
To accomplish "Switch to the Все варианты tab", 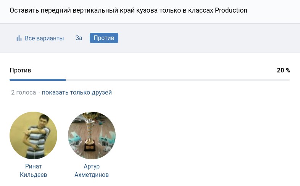I will pyautogui.click(x=44, y=38).
